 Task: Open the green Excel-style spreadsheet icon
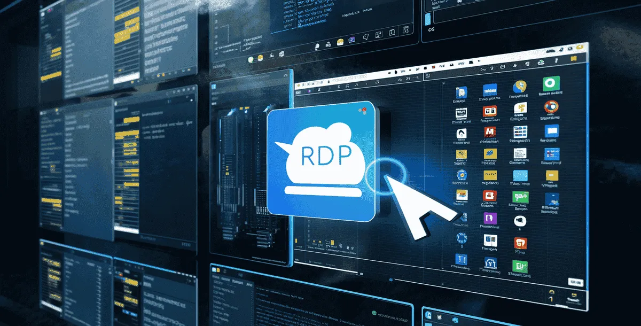[x=519, y=266]
